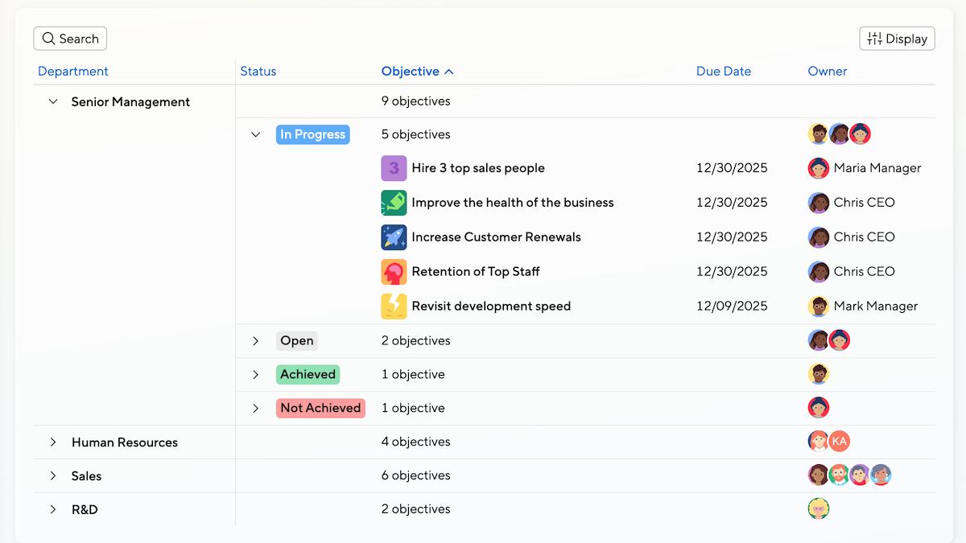The image size is (966, 543).
Task: Expand the Open status group
Action: click(256, 341)
